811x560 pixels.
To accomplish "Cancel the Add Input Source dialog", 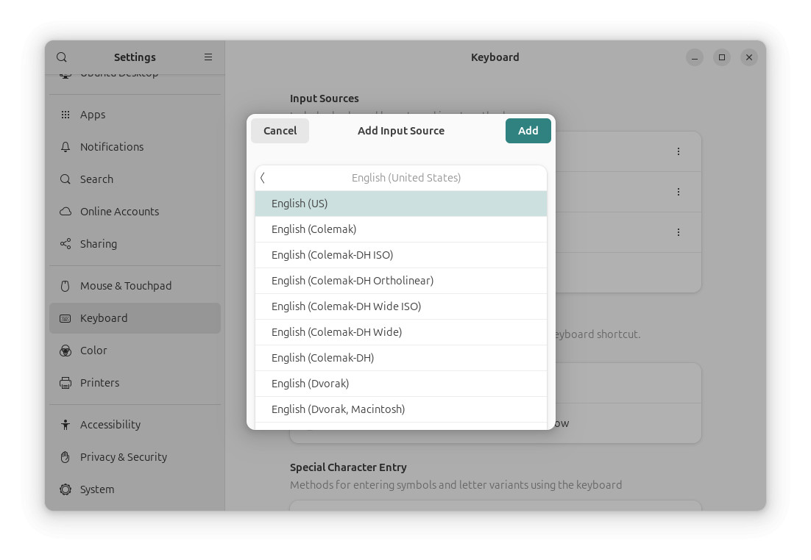I will click(x=280, y=131).
